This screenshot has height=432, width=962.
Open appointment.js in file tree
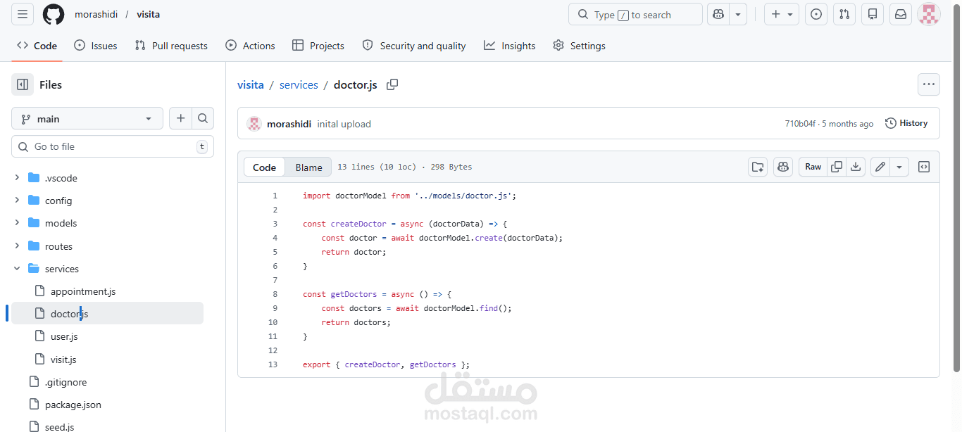83,291
